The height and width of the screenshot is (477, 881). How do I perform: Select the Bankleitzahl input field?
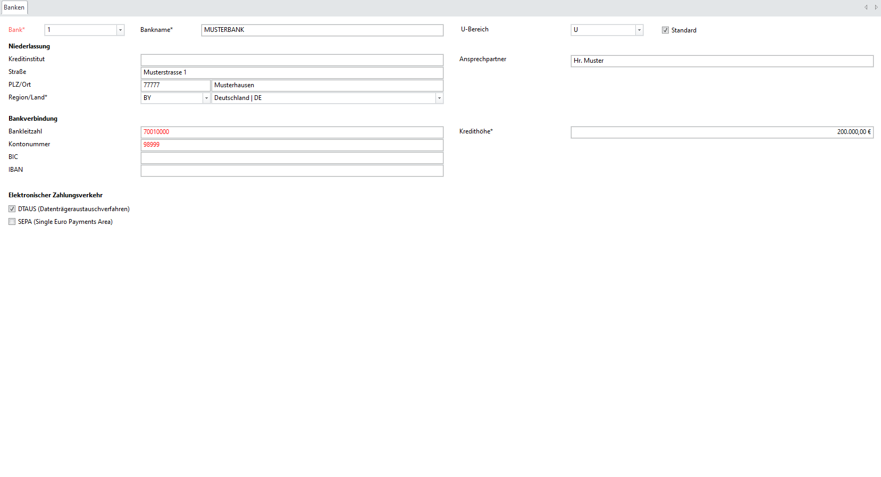(291, 132)
